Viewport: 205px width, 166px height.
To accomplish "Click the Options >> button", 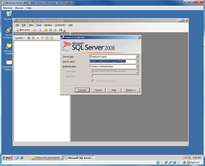I will [131, 90].
